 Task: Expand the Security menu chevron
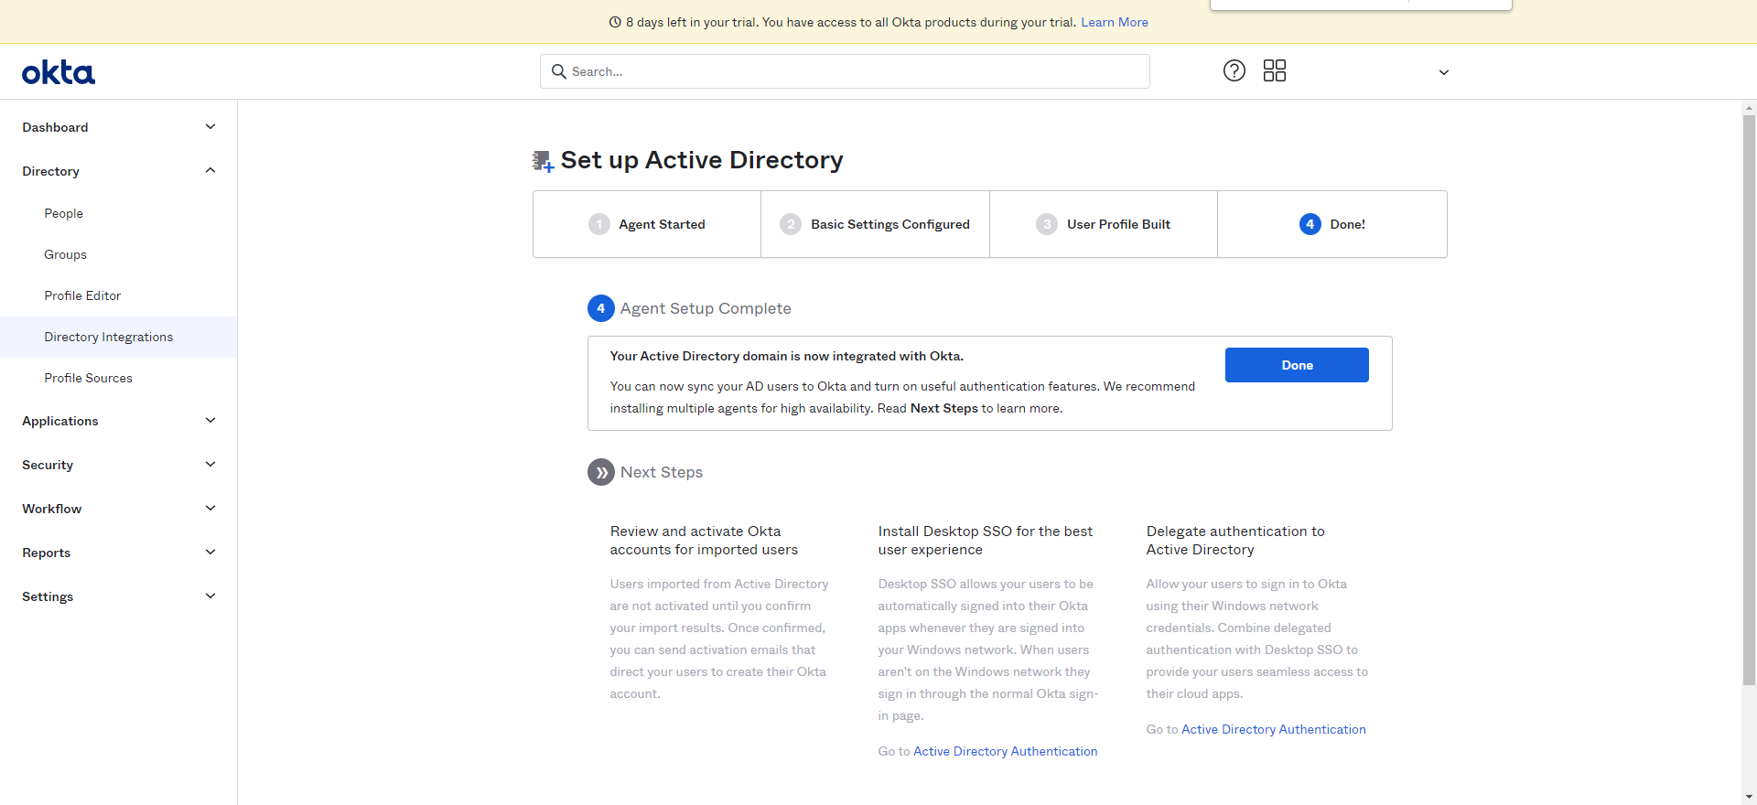tap(210, 465)
